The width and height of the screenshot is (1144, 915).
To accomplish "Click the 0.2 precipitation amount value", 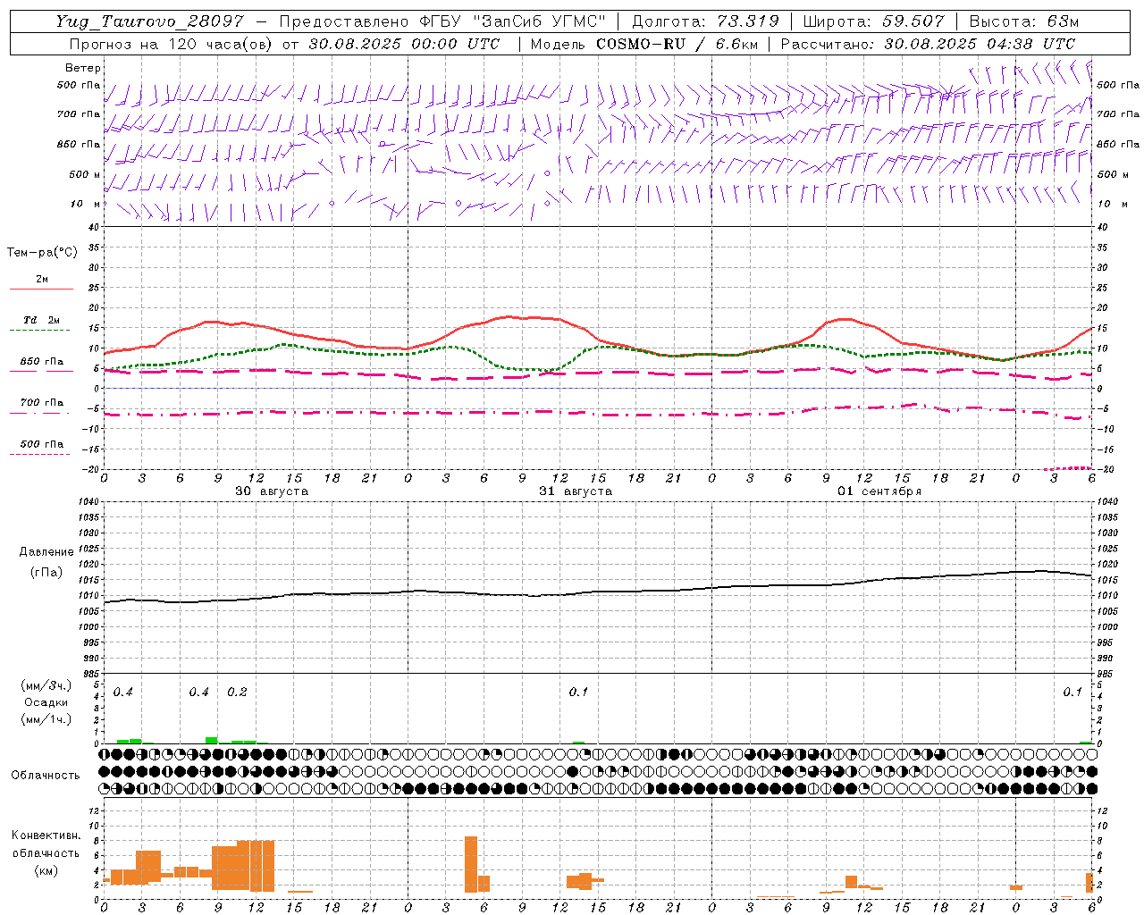I will [x=237, y=693].
